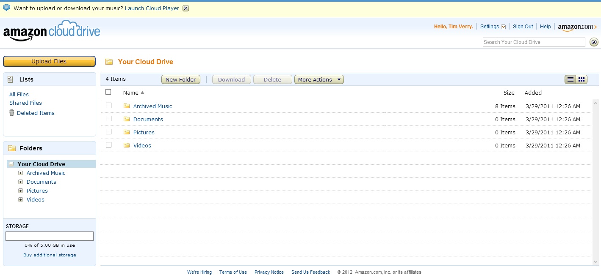Viewport: 601px width, 275px height.
Task: Expand the Archived Music folder tree
Action: point(20,173)
